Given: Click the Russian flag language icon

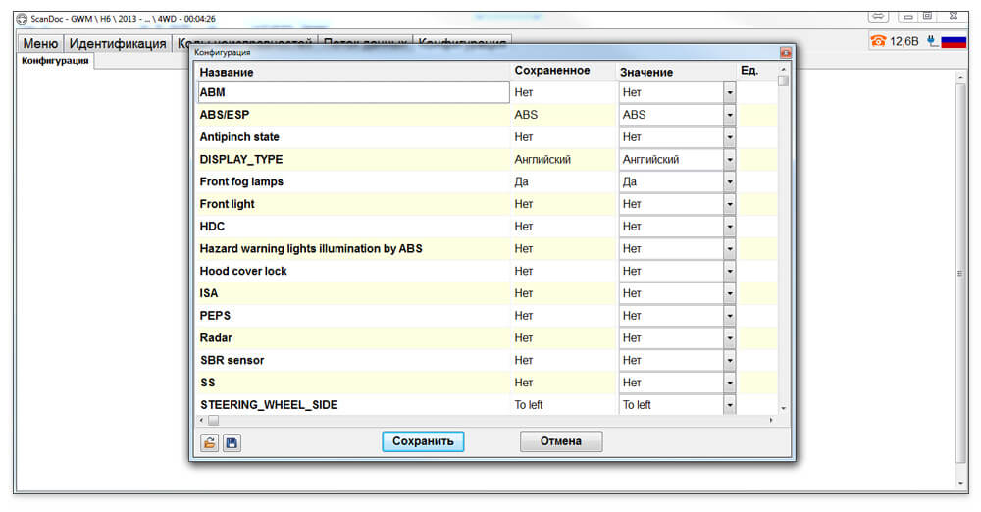Looking at the screenshot, I should pyautogui.click(x=954, y=41).
